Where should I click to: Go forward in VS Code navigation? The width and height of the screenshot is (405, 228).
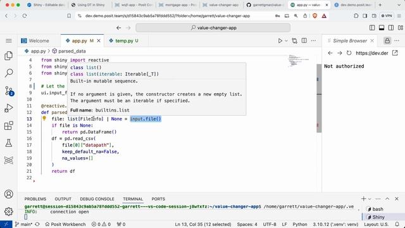[x=128, y=28]
